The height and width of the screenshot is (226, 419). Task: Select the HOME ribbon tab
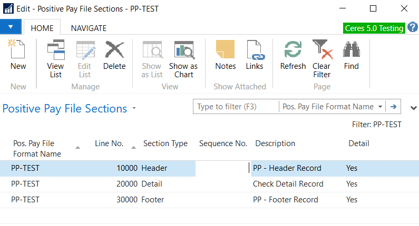pyautogui.click(x=42, y=28)
